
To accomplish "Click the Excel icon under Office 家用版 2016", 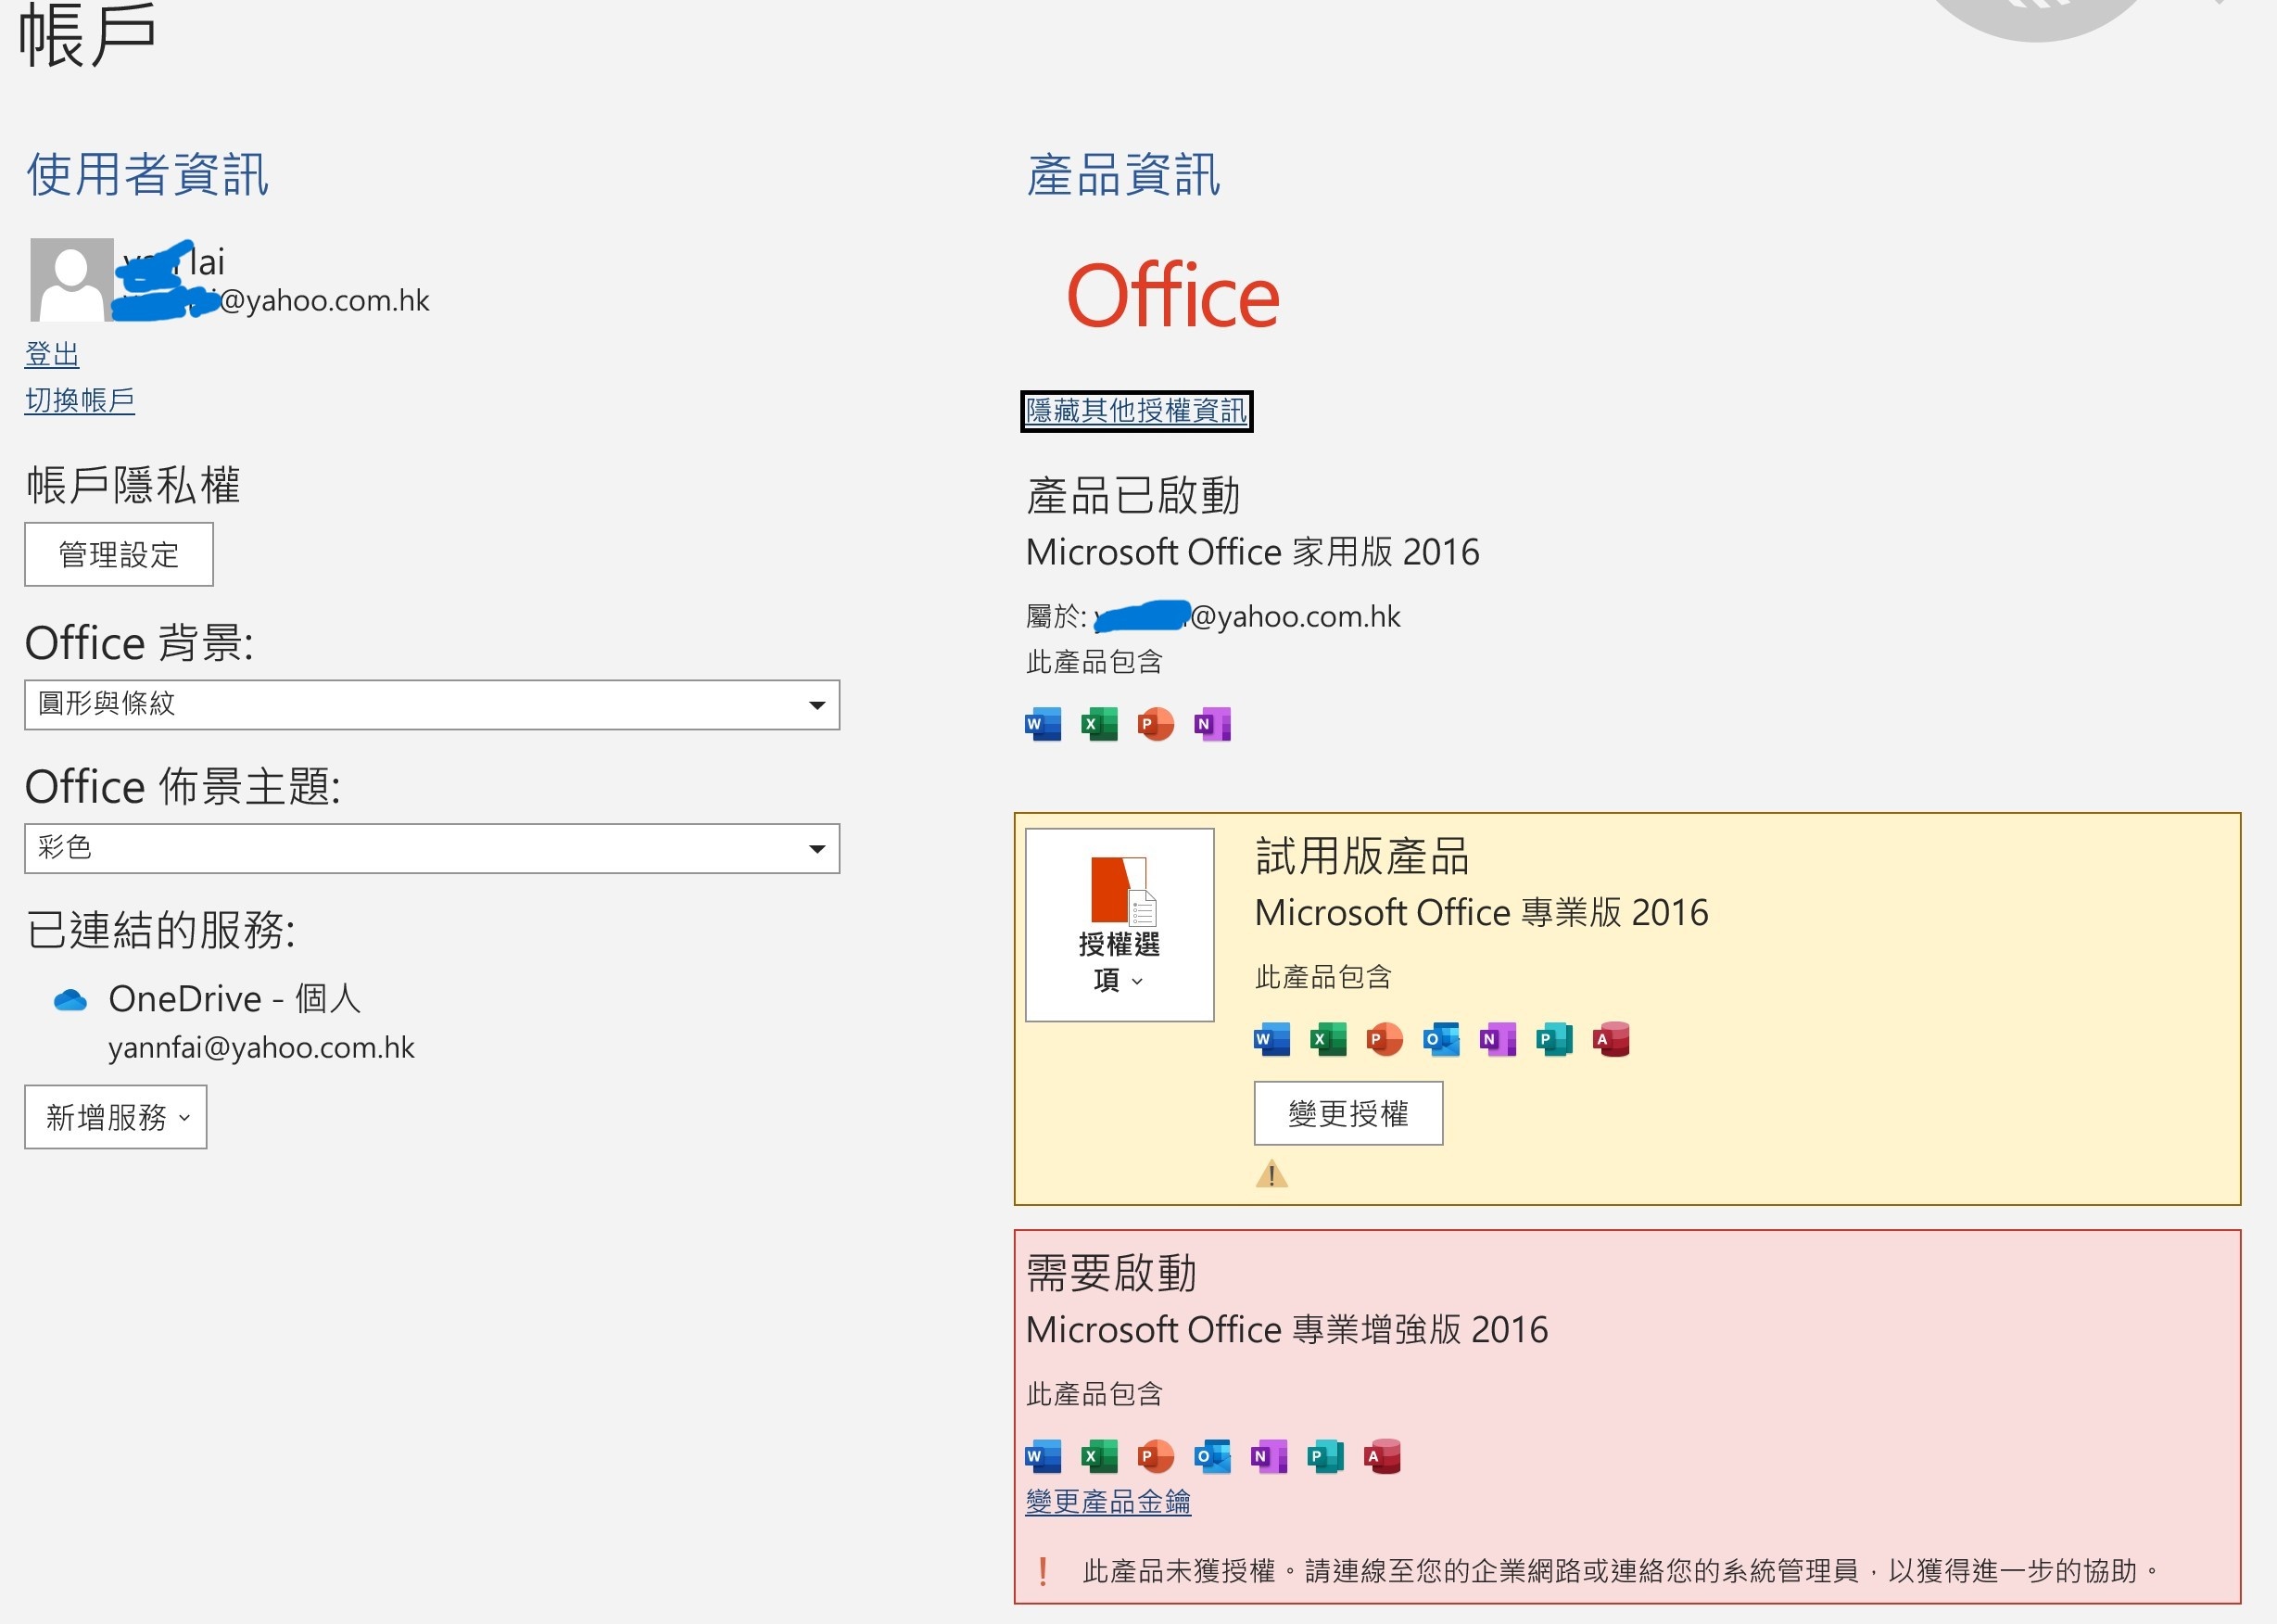I will pyautogui.click(x=1099, y=724).
